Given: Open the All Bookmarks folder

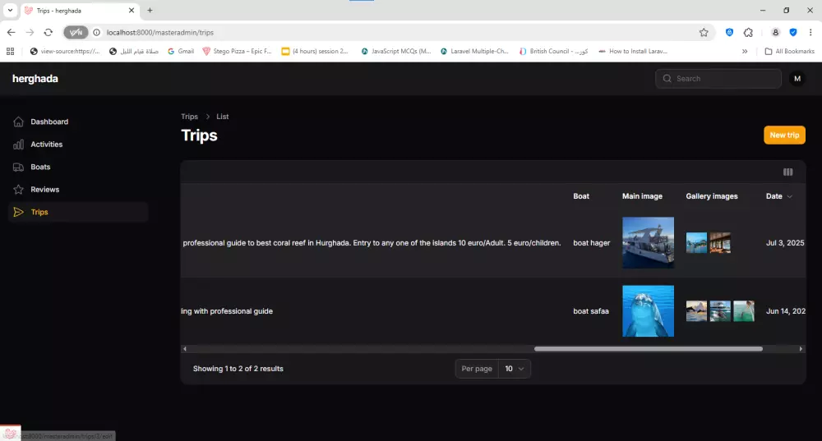Looking at the screenshot, I should [x=789, y=52].
